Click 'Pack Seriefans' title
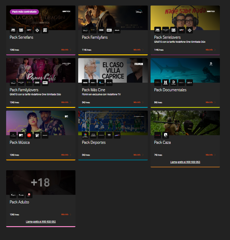230x240 pixels. click(21, 37)
